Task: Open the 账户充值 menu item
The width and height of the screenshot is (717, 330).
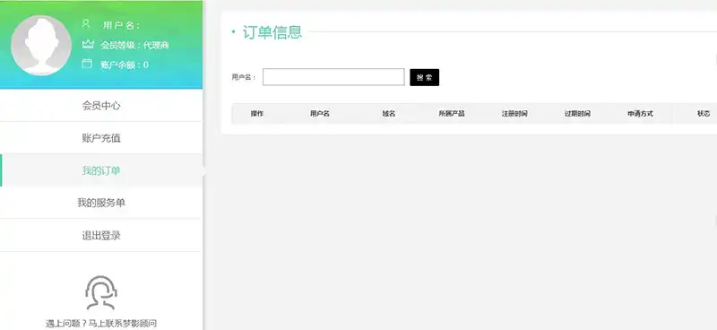Action: coord(101,138)
